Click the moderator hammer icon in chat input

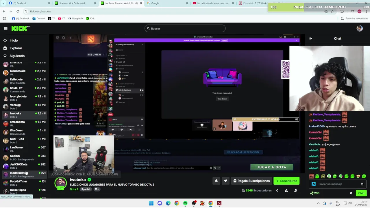click(314, 184)
